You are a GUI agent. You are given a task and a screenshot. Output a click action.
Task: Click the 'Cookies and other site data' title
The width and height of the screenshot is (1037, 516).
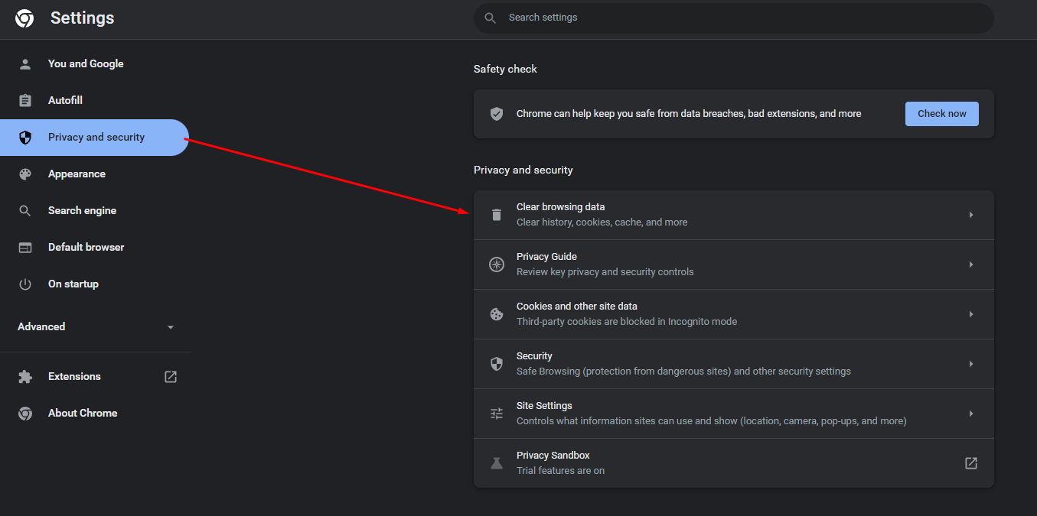tap(577, 307)
